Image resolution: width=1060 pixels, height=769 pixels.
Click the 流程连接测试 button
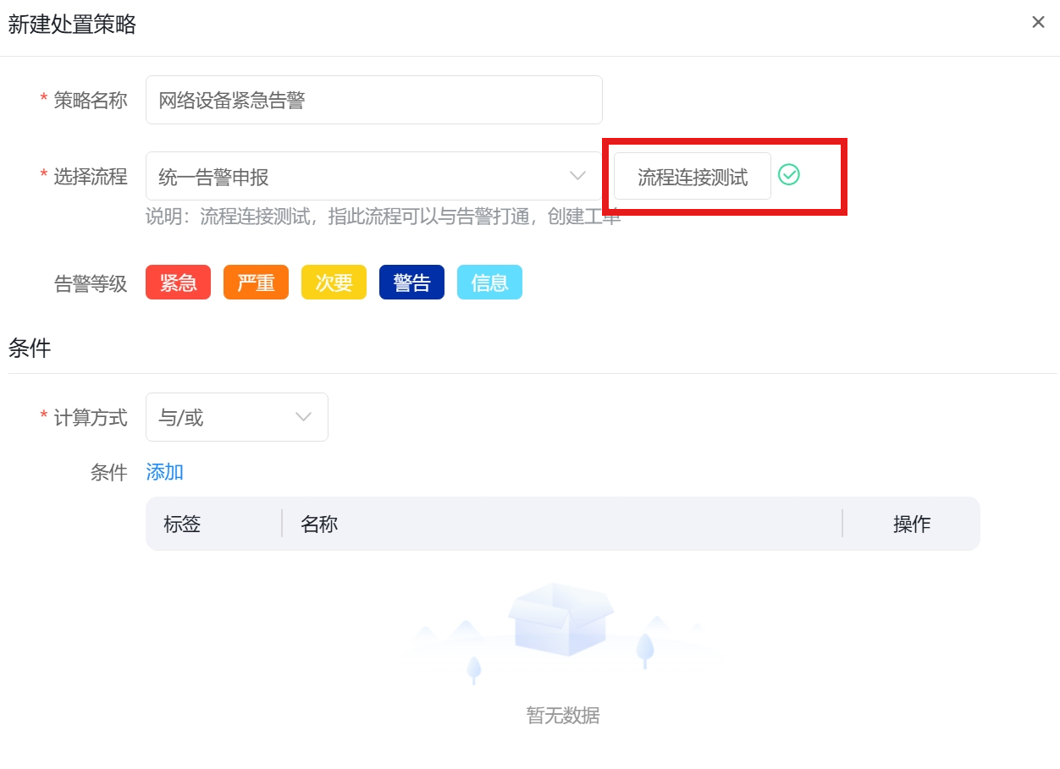tap(693, 176)
